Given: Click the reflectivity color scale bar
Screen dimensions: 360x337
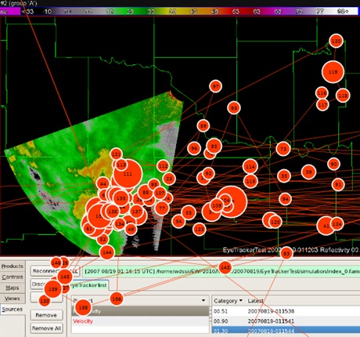Looking at the screenshot, I should point(180,12).
